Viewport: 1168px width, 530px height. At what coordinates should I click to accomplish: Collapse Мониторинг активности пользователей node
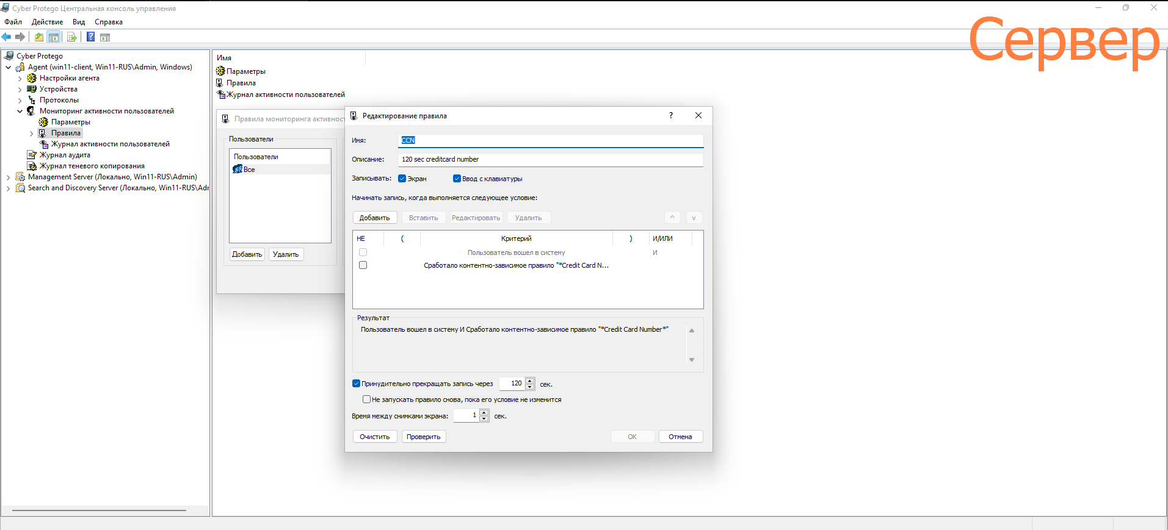pyautogui.click(x=20, y=111)
